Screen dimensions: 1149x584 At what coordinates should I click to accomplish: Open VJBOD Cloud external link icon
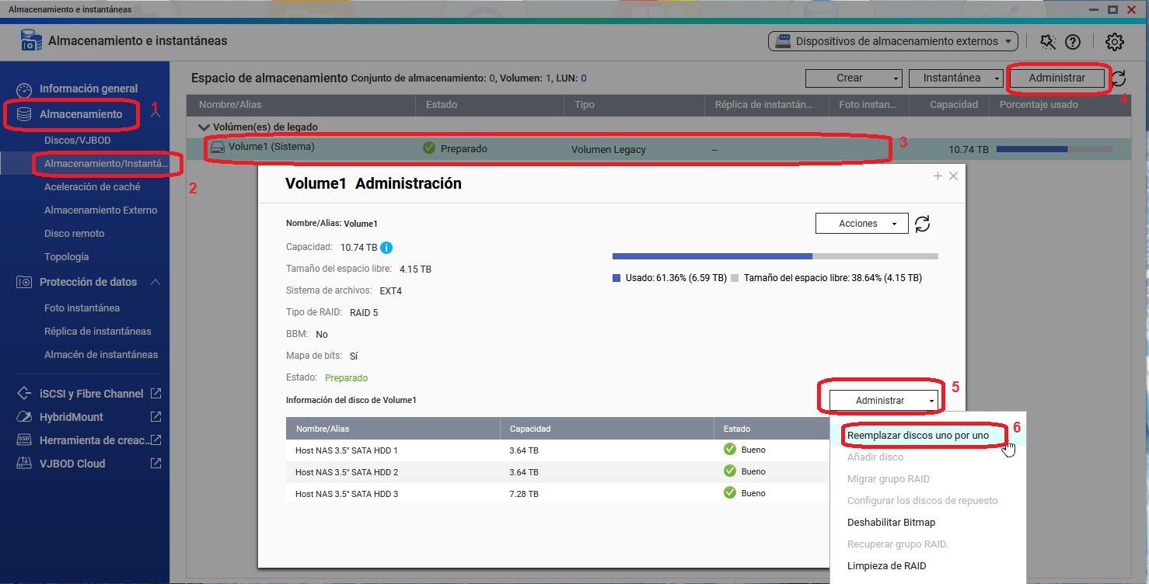(155, 464)
